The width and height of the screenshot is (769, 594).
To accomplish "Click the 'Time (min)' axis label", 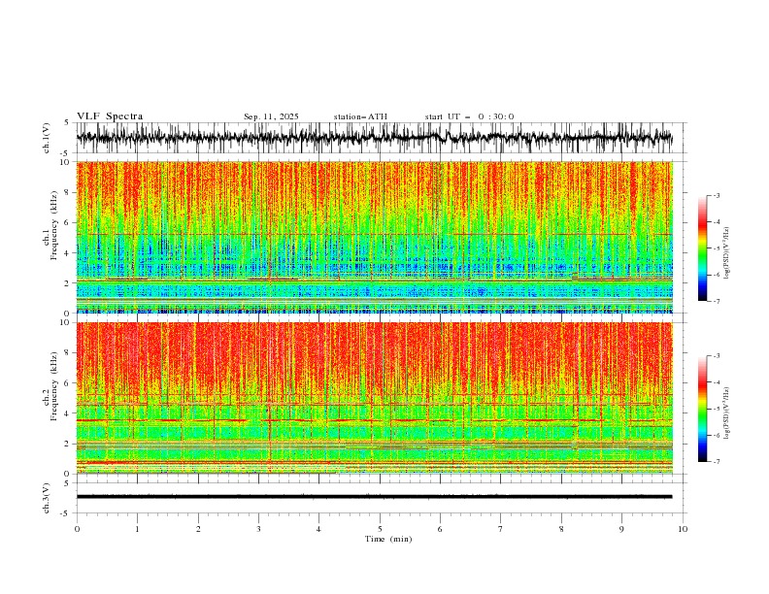I will (x=388, y=539).
